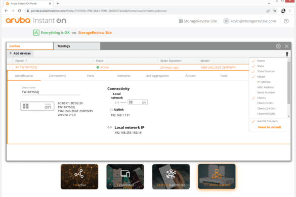296x197 pixels.
Task: Open inventory settings gear icon
Action: [x=278, y=46]
